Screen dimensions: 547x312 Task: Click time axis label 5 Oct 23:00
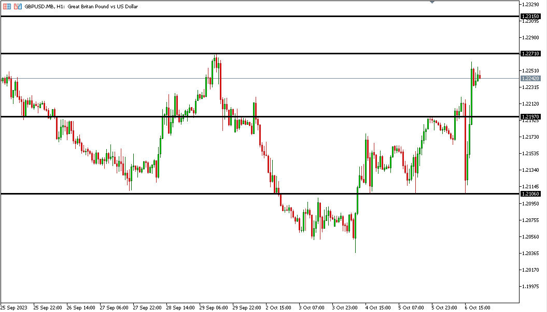(x=444, y=308)
